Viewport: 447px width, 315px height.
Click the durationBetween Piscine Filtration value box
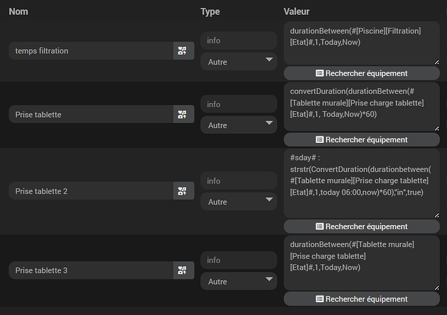pyautogui.click(x=361, y=43)
